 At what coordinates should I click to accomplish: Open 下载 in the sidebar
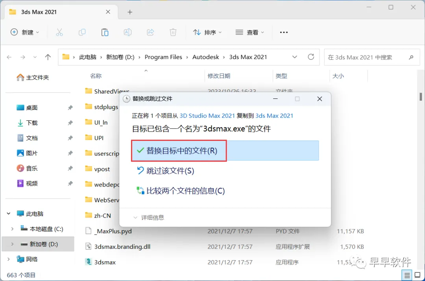(27, 123)
